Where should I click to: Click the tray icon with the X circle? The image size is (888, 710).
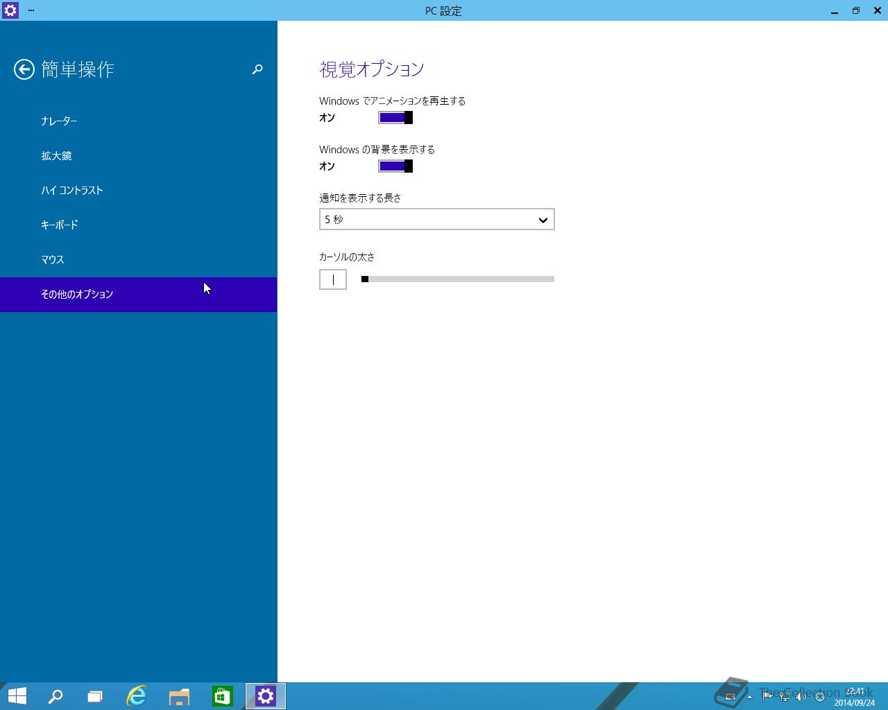click(819, 697)
